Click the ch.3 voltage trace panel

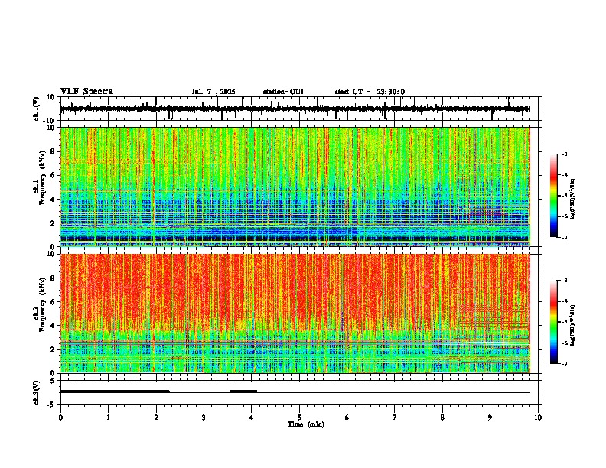[x=301, y=392]
